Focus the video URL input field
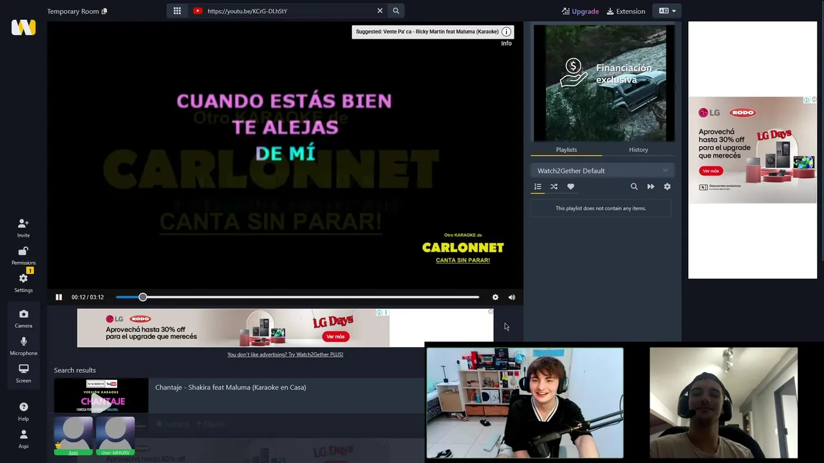The width and height of the screenshot is (824, 463). 290,11
